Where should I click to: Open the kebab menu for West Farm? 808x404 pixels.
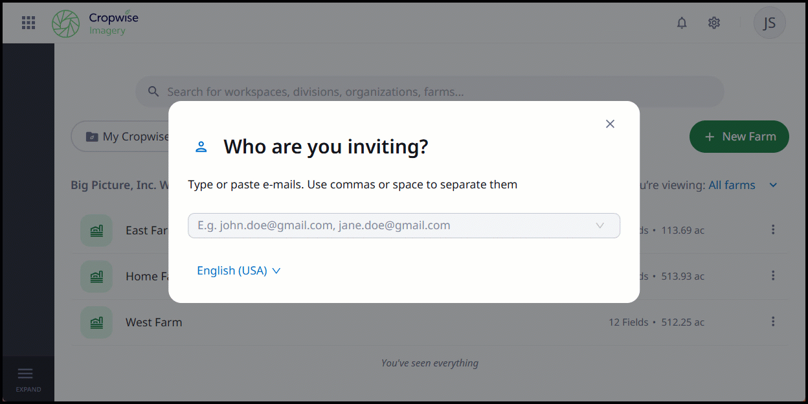pos(773,321)
